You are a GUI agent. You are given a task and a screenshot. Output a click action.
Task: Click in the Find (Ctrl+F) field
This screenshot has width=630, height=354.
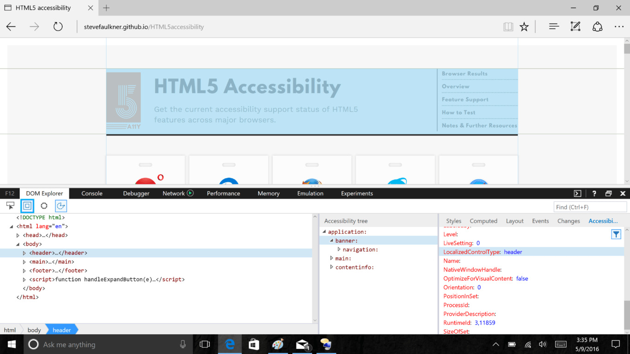[590, 207]
